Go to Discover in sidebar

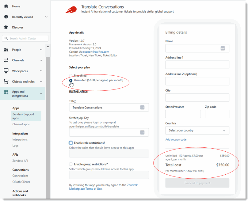click(18, 27)
